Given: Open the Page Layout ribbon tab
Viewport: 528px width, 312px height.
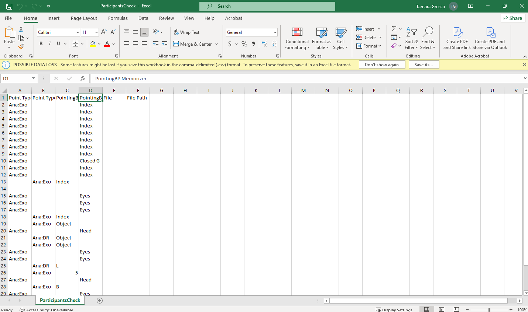Looking at the screenshot, I should point(84,18).
